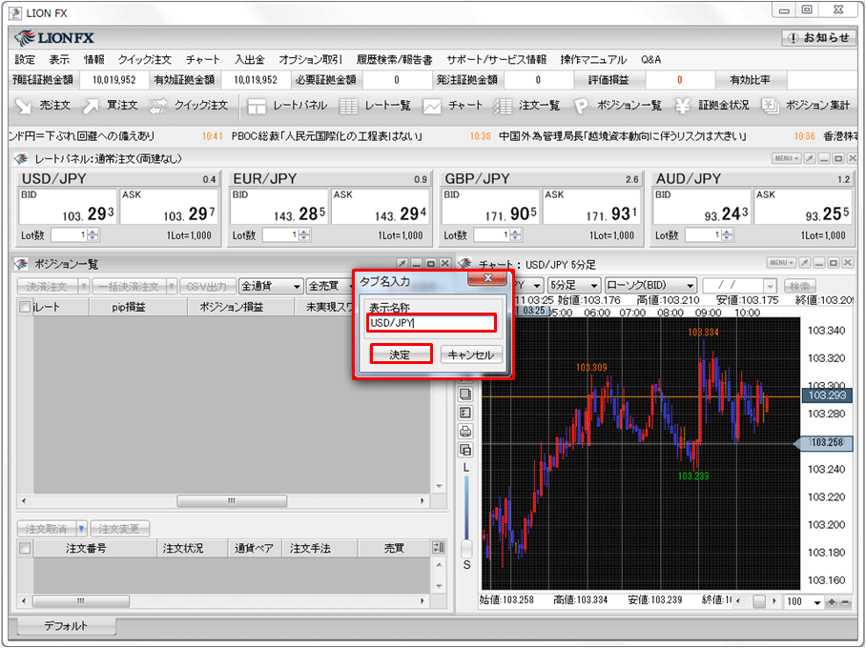Screen dimensions: 866x648
Task: Click the 売注文 sell order toolbar icon
Action: click(x=23, y=106)
